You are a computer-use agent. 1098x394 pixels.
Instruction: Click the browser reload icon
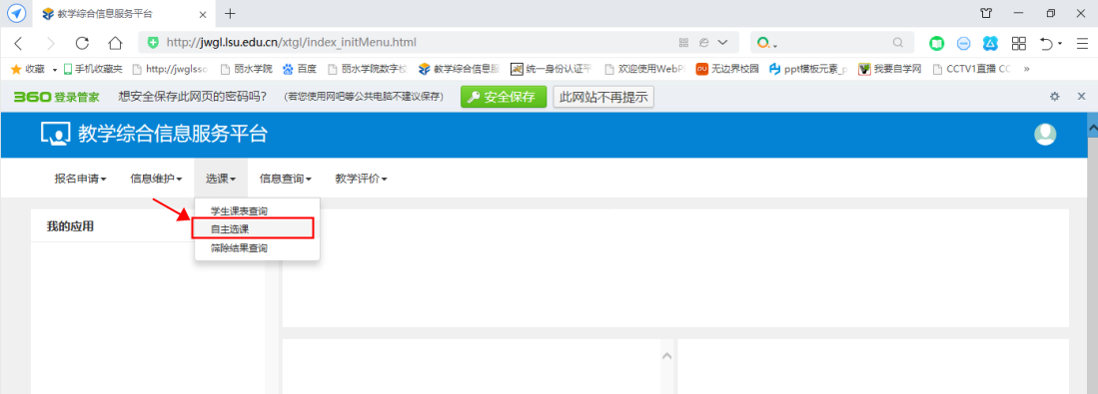click(x=82, y=43)
